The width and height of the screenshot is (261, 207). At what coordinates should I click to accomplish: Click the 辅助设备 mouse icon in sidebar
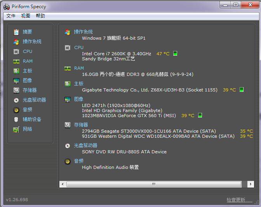click(x=16, y=119)
